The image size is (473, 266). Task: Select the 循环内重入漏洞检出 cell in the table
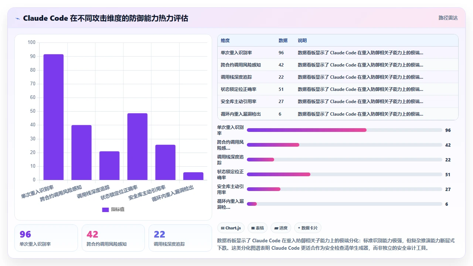(241, 114)
